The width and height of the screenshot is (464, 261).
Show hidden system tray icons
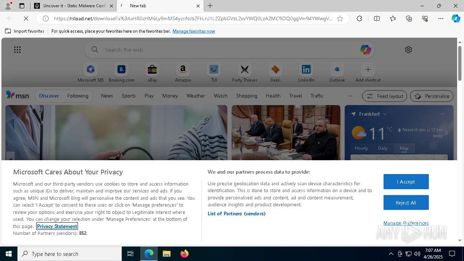[x=391, y=254]
